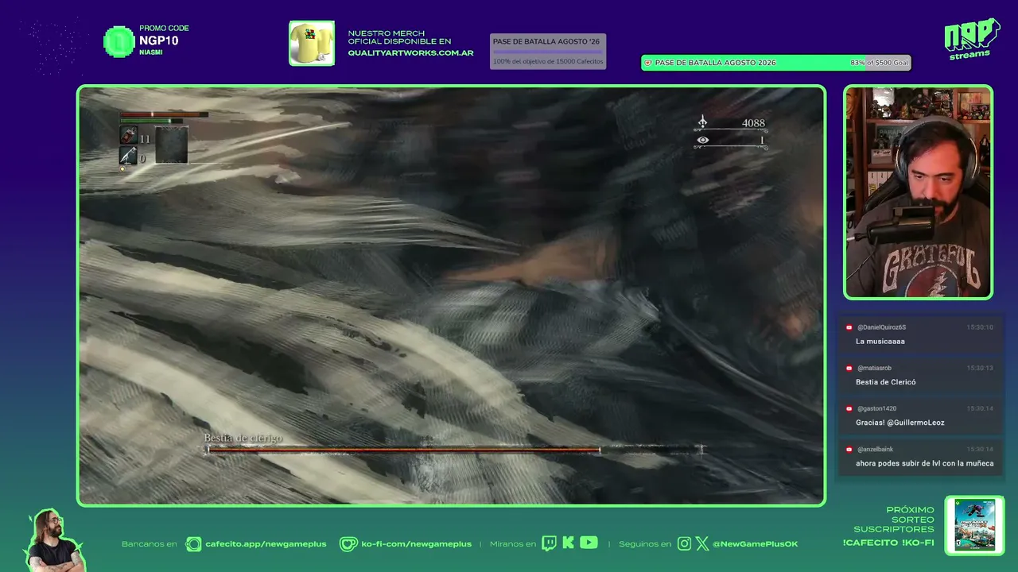Open the @NewGamePlusOK handle

(755, 544)
